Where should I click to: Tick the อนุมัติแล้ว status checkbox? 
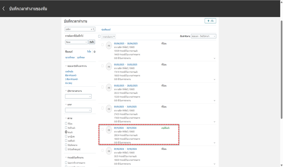pos(66,141)
